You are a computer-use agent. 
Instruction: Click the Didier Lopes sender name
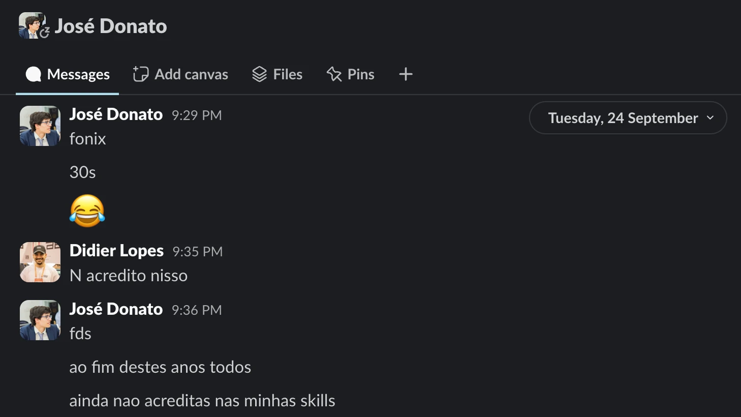coord(116,251)
